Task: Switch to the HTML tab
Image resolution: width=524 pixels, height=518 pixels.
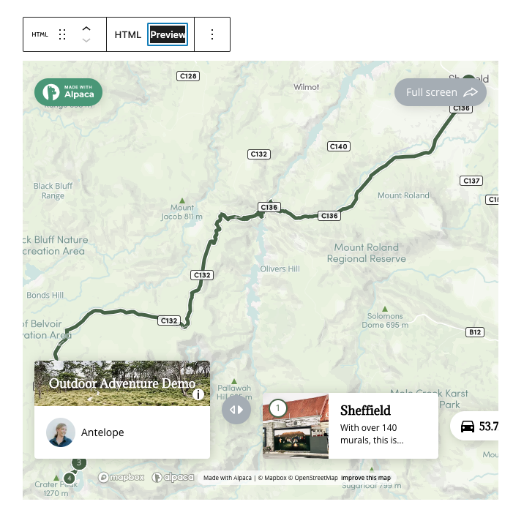Action: (127, 34)
